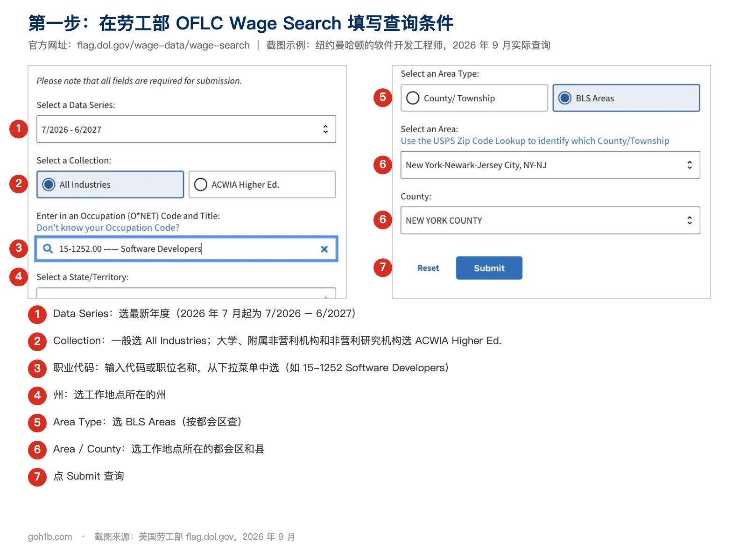Click the goh1b.com footer text
747x551 pixels.
tap(50, 537)
